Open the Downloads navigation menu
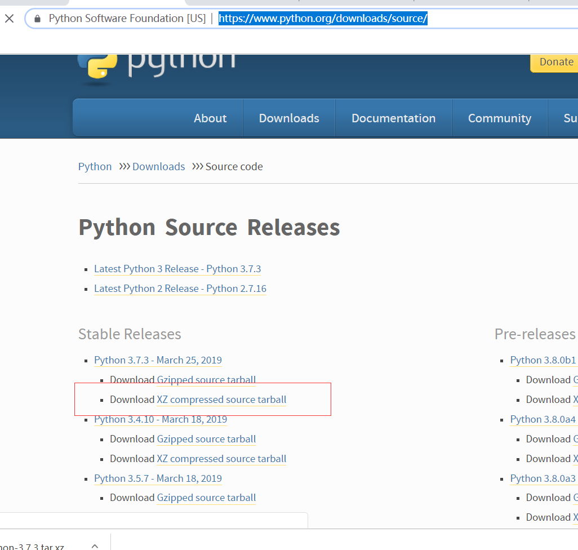 tap(289, 118)
